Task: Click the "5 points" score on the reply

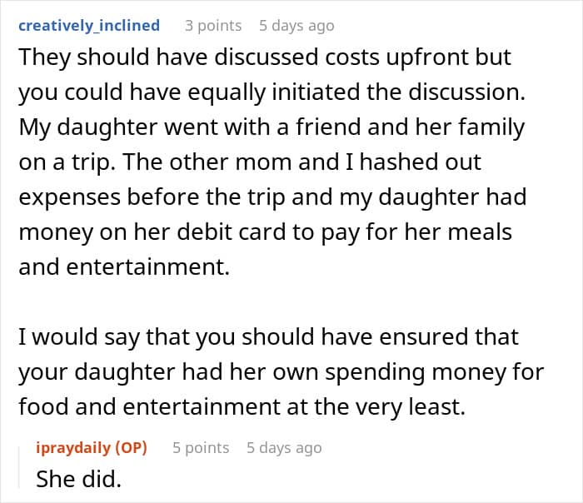Action: point(201,447)
